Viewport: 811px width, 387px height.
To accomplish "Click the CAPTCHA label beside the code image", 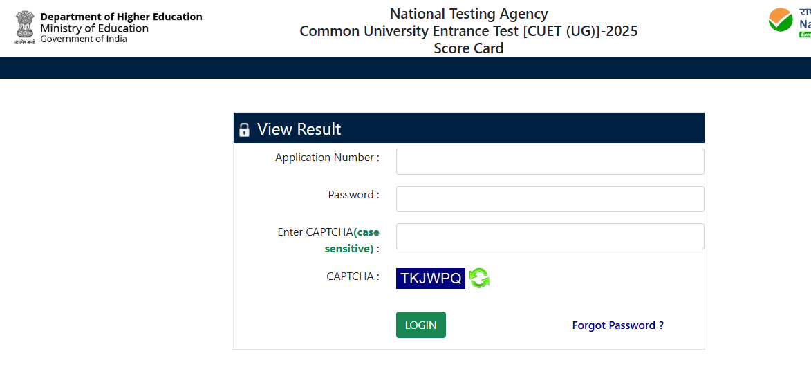I will [x=353, y=276].
